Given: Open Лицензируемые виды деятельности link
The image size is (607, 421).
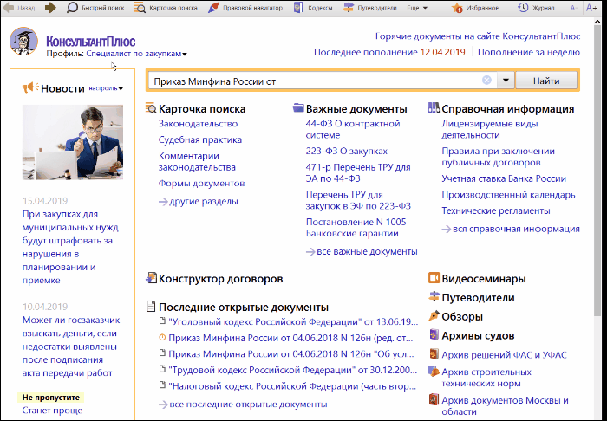Looking at the screenshot, I should 490,130.
